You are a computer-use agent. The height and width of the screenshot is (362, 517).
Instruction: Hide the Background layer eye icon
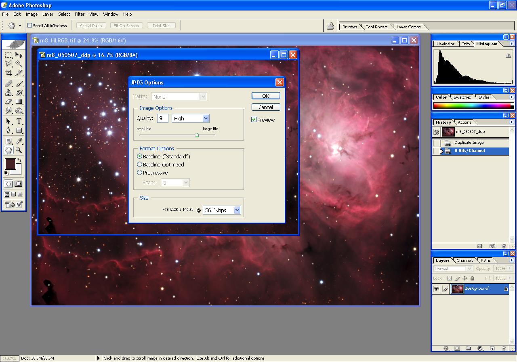(436, 288)
